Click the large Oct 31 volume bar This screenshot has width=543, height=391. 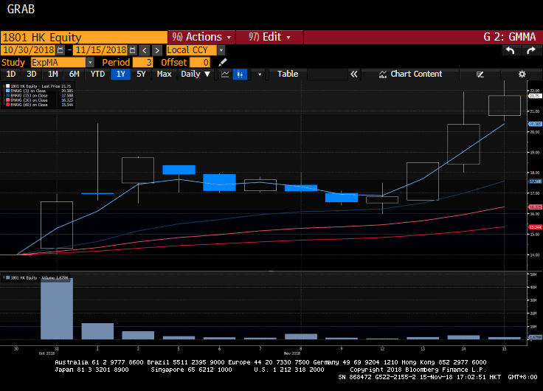pyautogui.click(x=57, y=308)
